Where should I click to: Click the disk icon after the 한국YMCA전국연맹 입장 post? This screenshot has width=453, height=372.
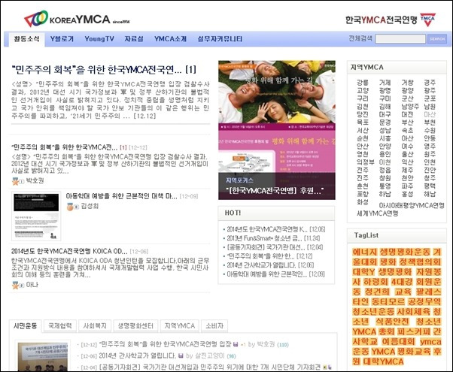coord(236,344)
